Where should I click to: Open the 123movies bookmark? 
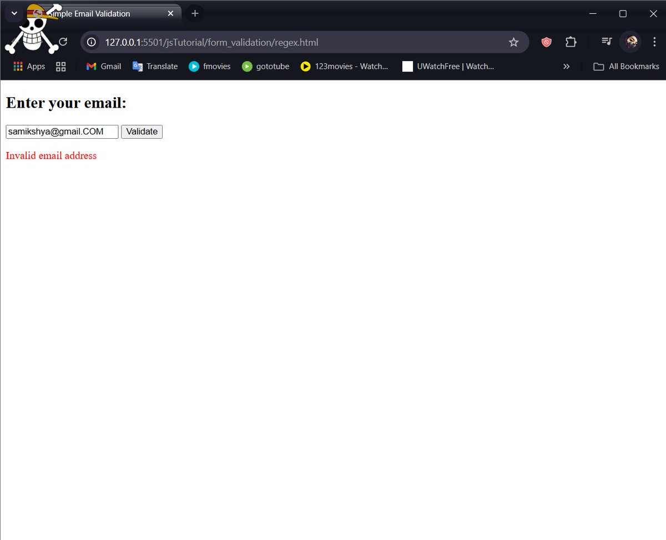click(345, 67)
